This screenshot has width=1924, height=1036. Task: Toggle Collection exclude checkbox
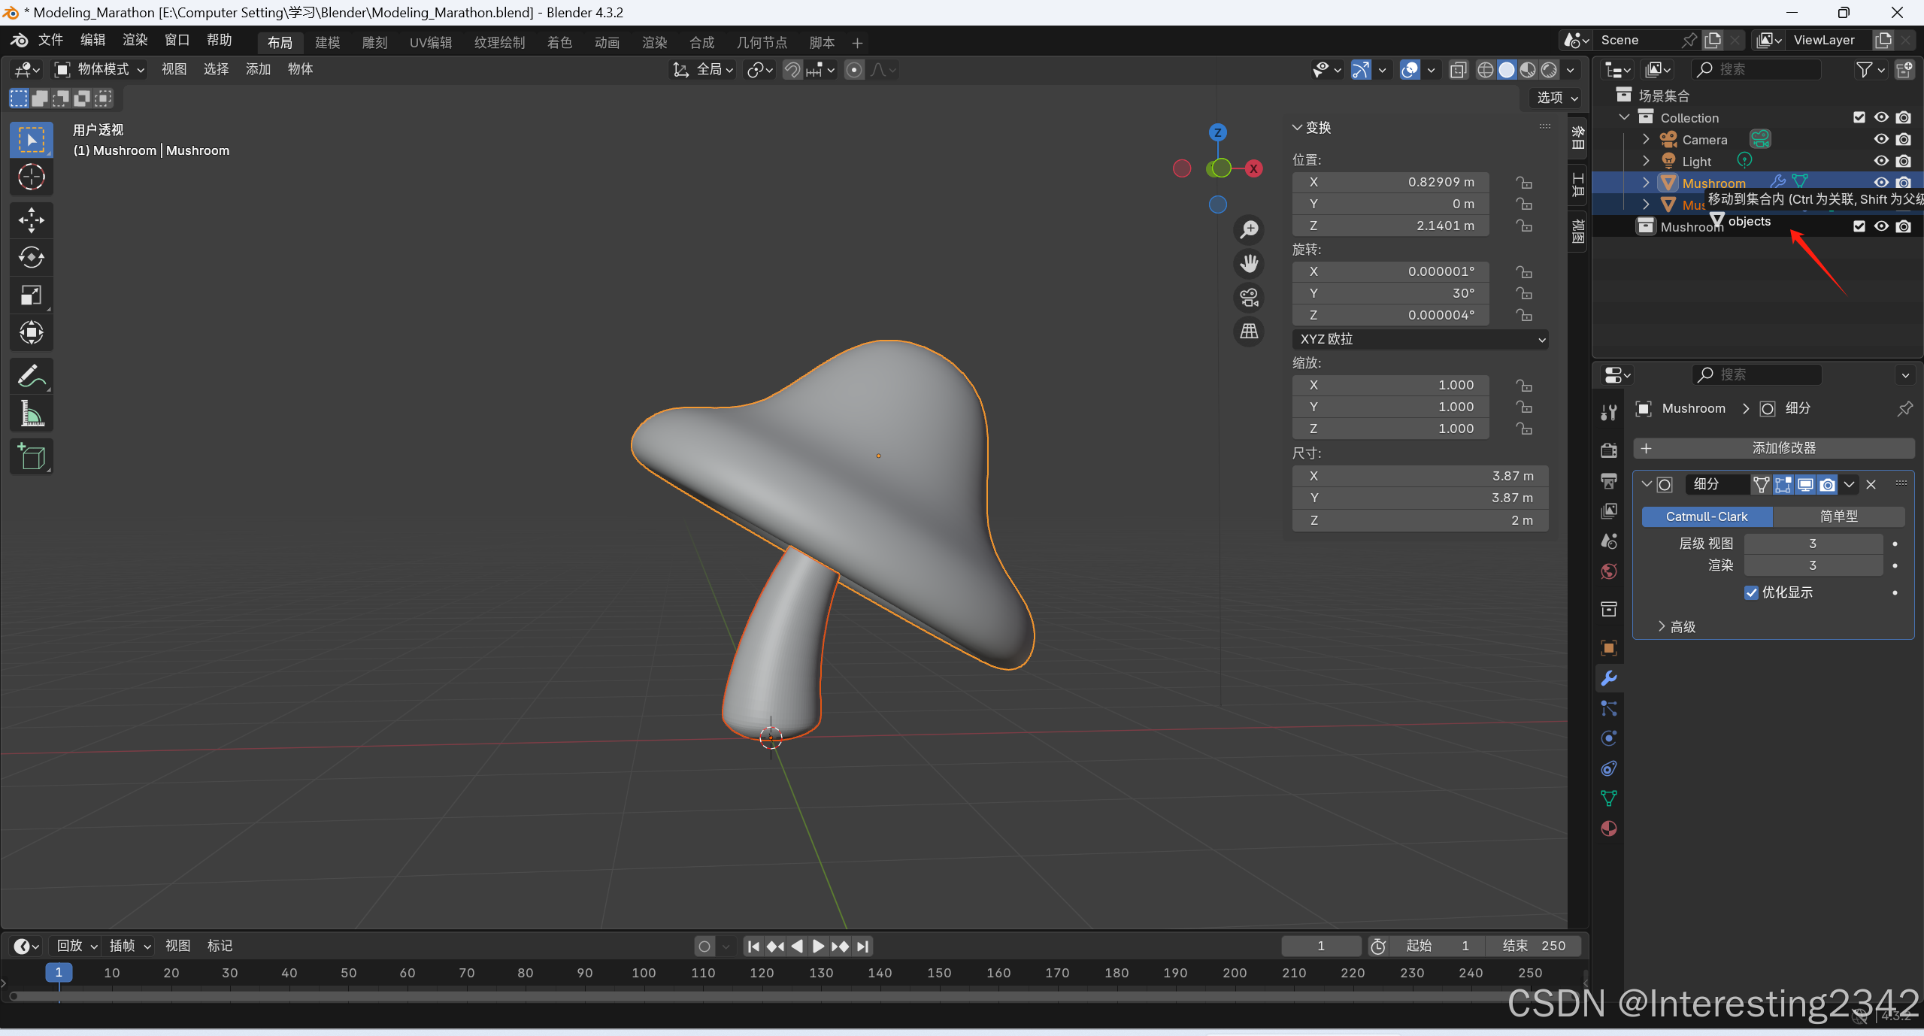pyautogui.click(x=1859, y=117)
